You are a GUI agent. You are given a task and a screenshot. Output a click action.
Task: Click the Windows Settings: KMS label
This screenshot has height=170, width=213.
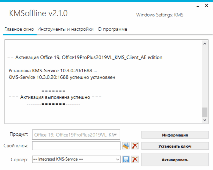(159, 15)
